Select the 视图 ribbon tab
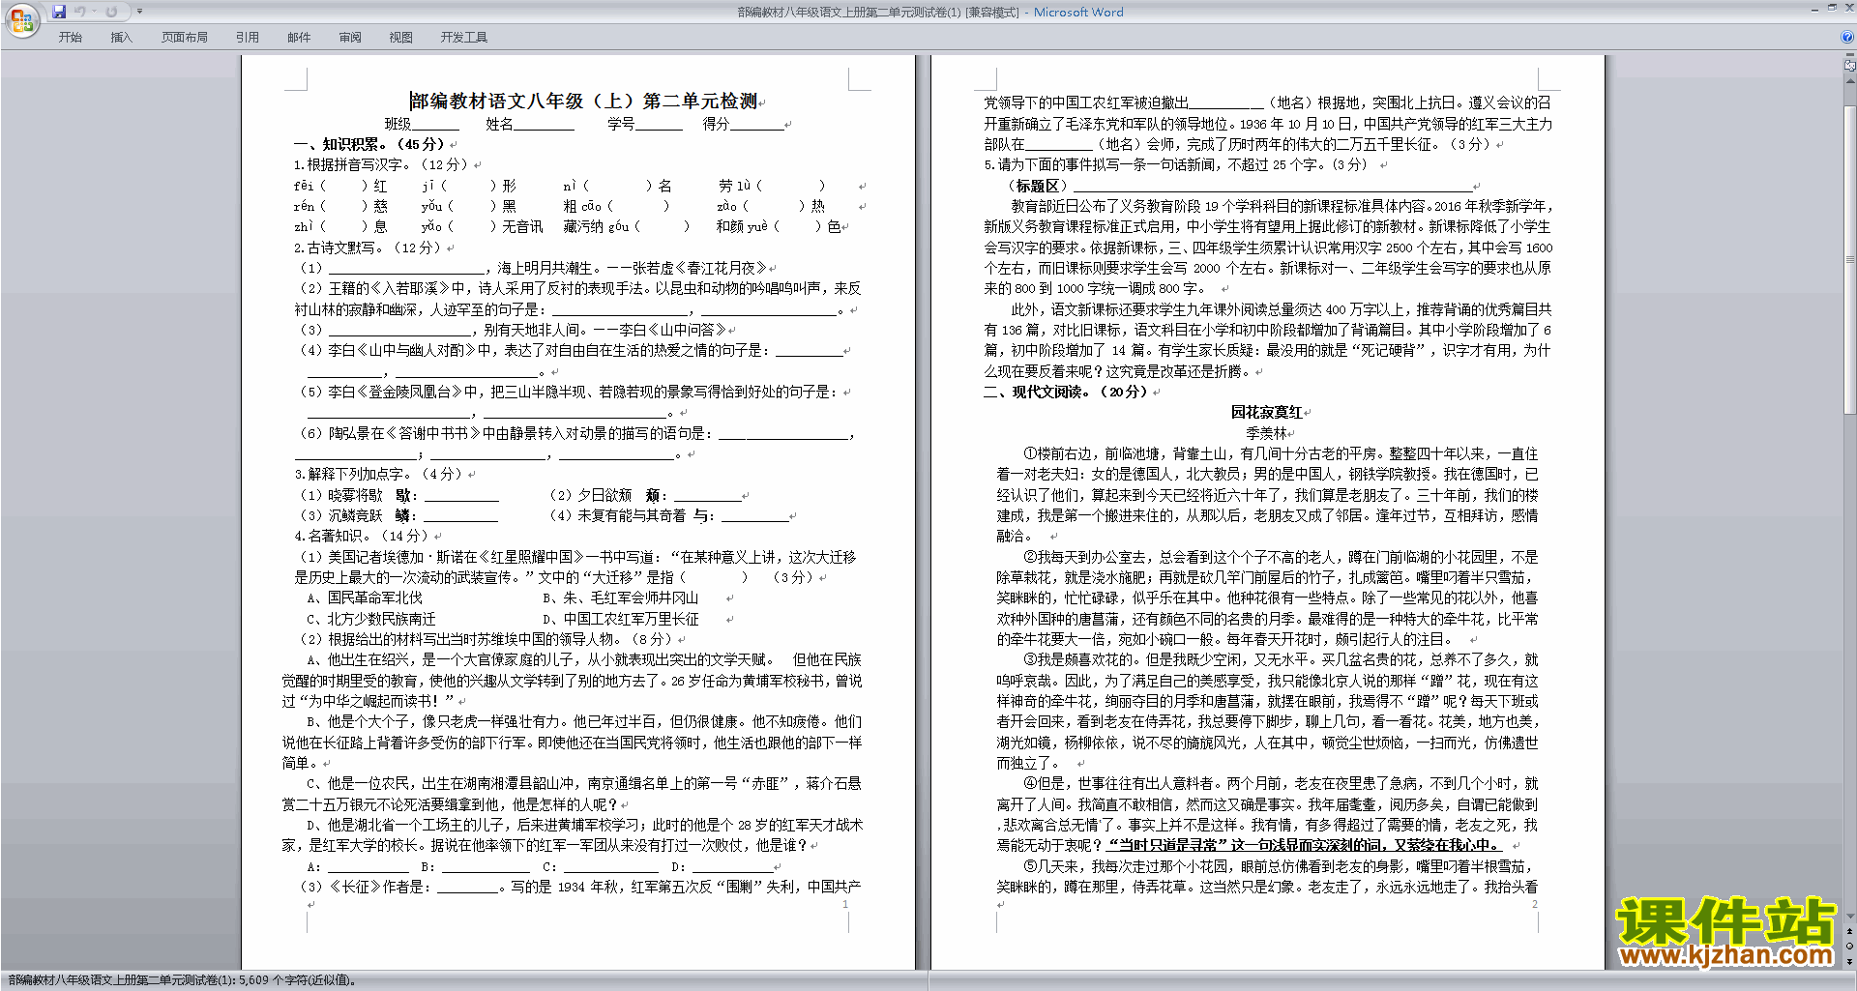Screen dimensions: 1857x991 point(401,37)
